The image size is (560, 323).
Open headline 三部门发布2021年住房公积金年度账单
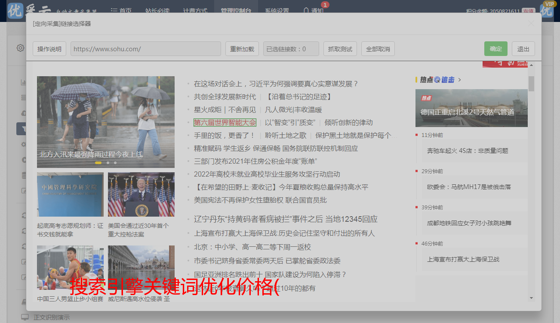pyautogui.click(x=255, y=161)
